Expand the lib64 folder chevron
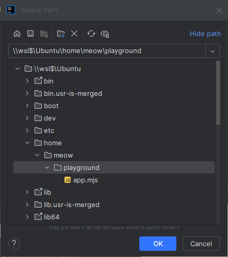228x257 pixels. [x=27, y=217]
